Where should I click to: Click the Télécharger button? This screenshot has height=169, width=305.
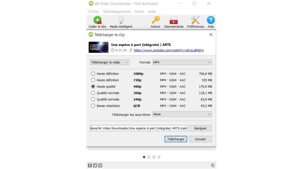(x=176, y=139)
